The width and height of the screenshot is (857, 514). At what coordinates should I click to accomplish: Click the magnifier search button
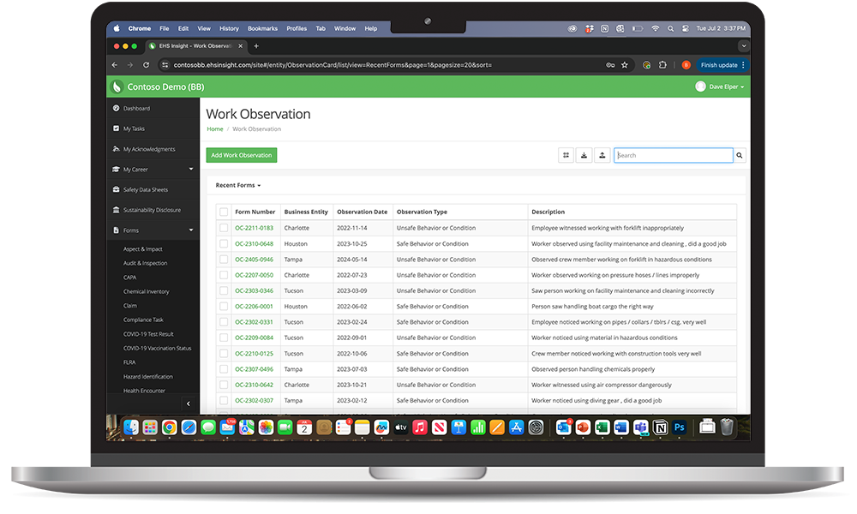739,155
